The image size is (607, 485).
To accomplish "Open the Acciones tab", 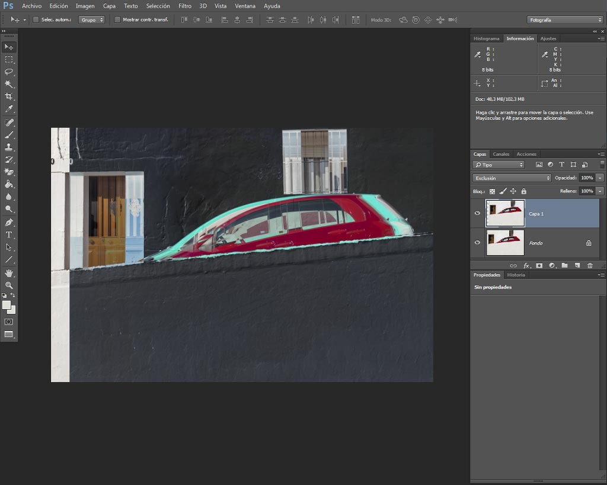I will click(x=526, y=154).
